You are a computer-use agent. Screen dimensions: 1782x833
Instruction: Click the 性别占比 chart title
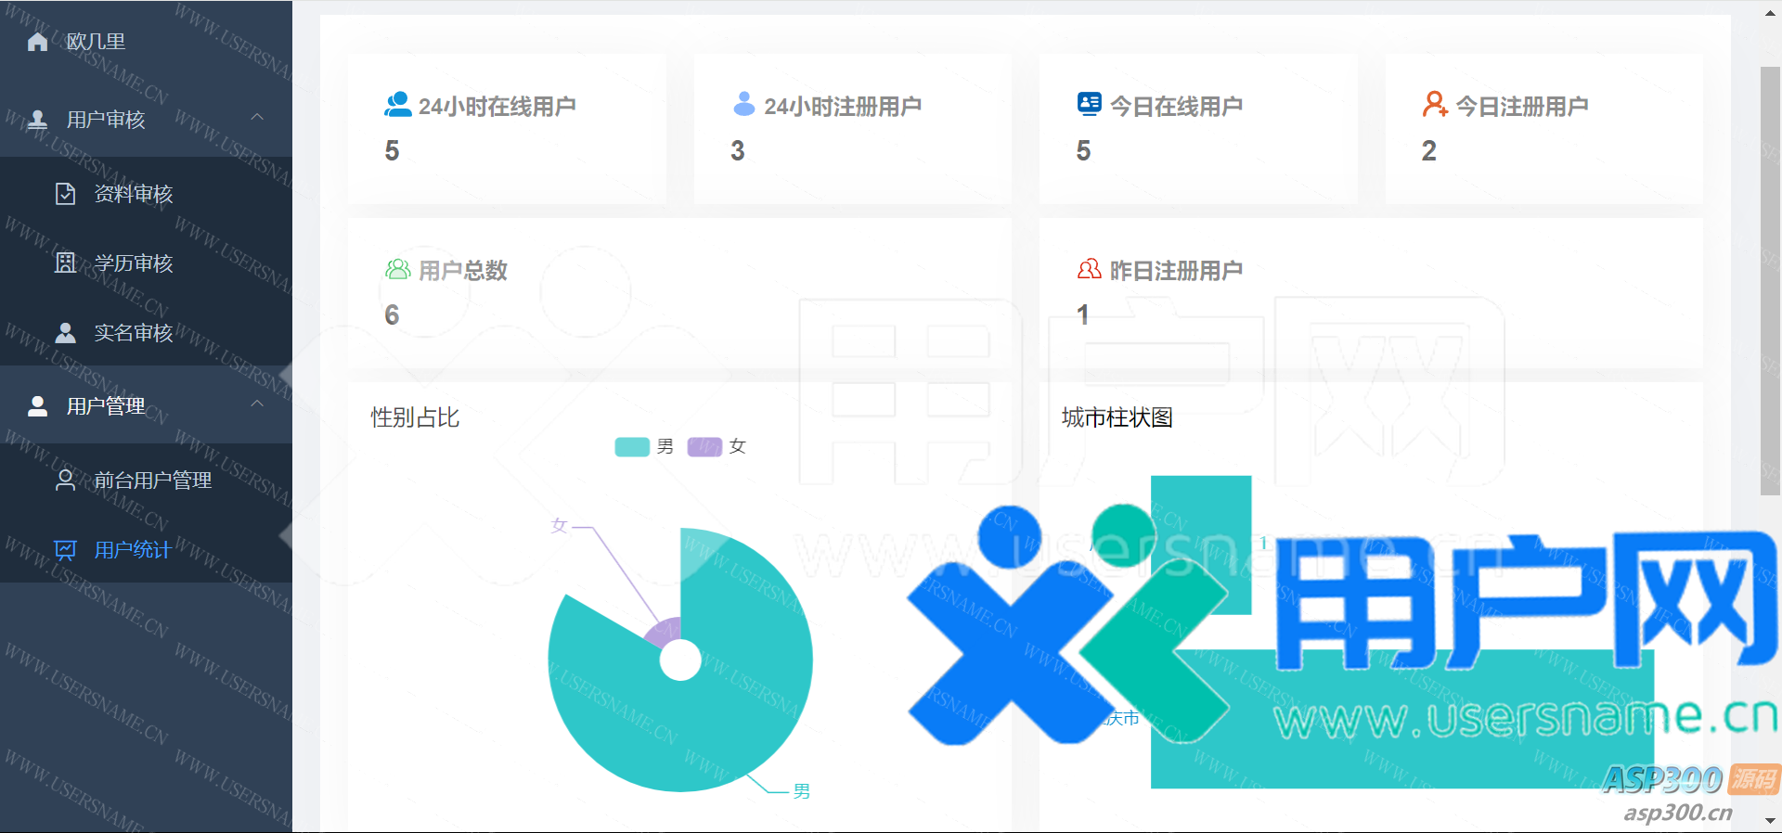pos(415,417)
